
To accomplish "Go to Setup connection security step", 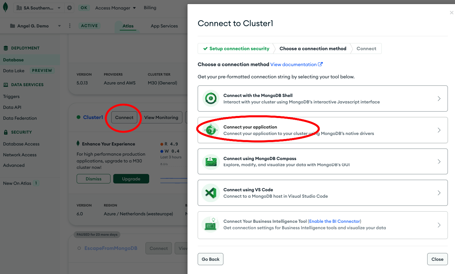I will coord(236,48).
